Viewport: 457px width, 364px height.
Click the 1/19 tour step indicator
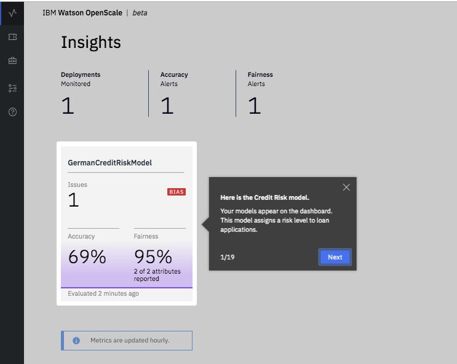(226, 257)
